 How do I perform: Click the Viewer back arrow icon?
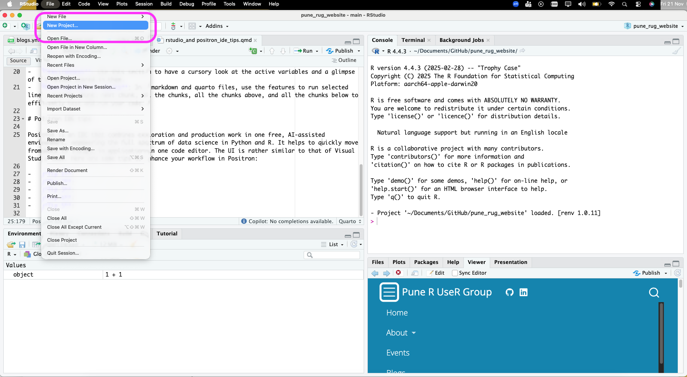coord(375,273)
